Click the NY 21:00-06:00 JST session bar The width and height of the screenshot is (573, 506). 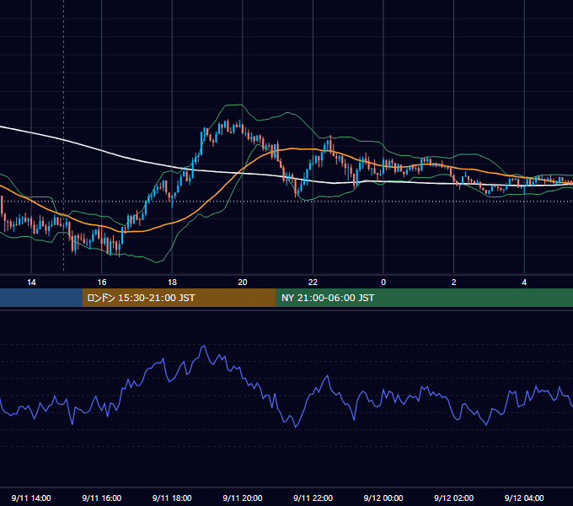click(x=424, y=298)
